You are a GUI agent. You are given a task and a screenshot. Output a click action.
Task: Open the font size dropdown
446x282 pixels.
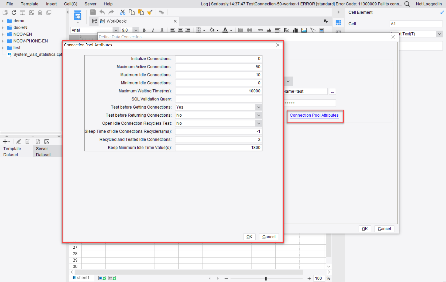(x=136, y=30)
